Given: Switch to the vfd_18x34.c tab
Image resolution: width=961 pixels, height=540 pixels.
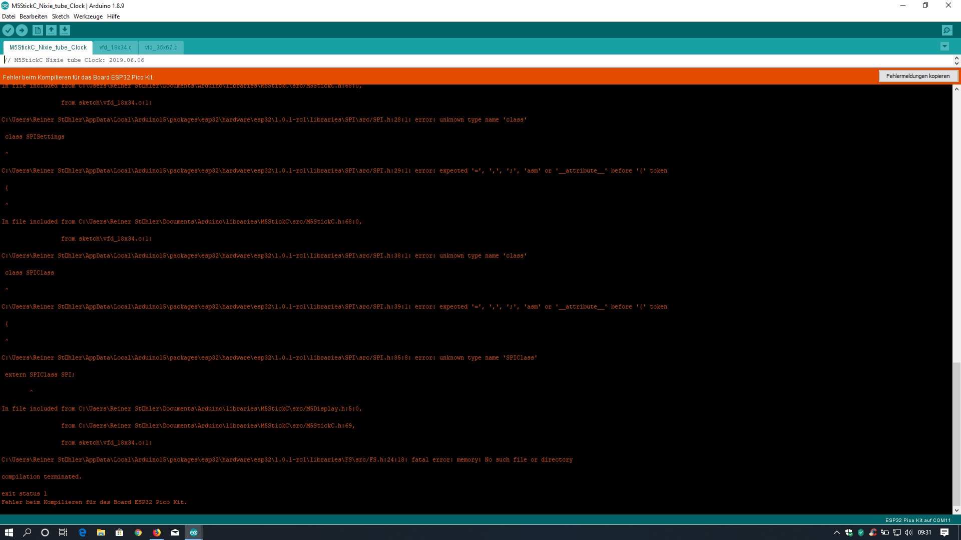Looking at the screenshot, I should pyautogui.click(x=115, y=47).
